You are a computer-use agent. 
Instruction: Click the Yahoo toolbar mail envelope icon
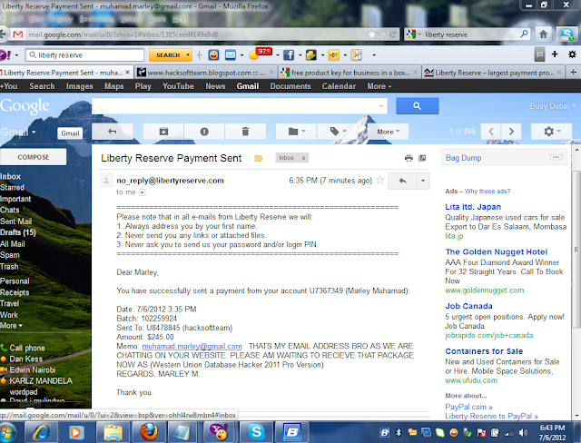click(231, 54)
